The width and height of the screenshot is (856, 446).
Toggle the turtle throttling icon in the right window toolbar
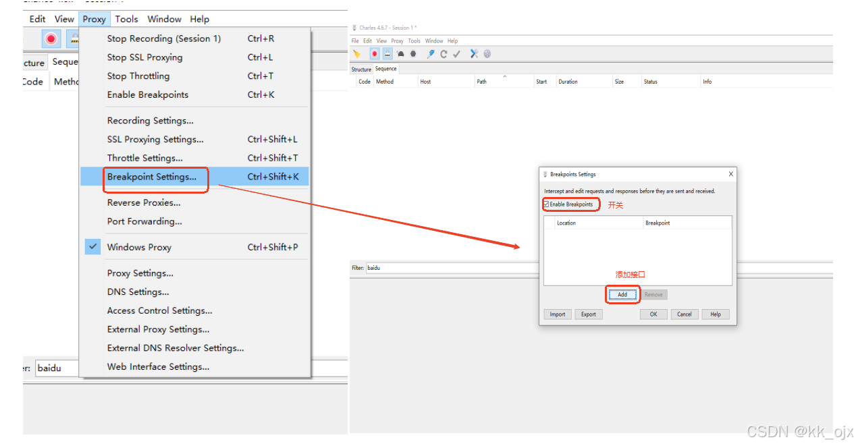click(x=400, y=54)
